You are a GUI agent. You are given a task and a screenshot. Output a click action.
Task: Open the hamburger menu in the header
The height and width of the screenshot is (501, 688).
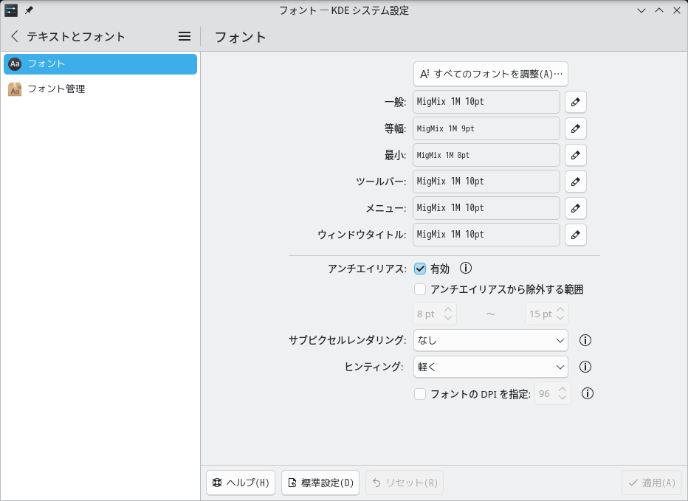point(184,35)
